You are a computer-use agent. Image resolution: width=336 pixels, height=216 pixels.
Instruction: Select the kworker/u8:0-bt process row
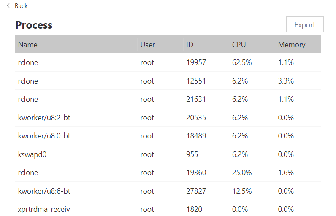[44, 136]
